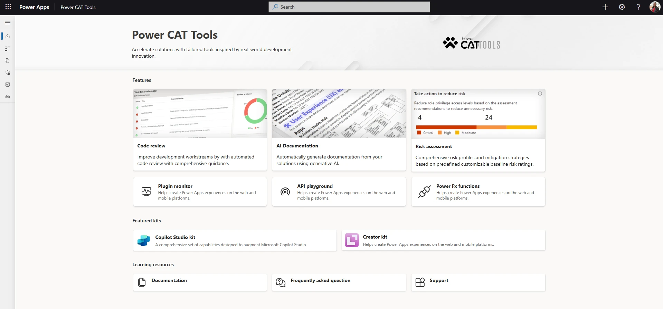Click the info icon on Risk assessment card
This screenshot has height=309, width=663.
tap(540, 94)
